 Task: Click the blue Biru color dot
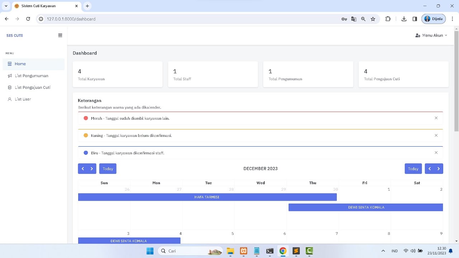(x=86, y=153)
